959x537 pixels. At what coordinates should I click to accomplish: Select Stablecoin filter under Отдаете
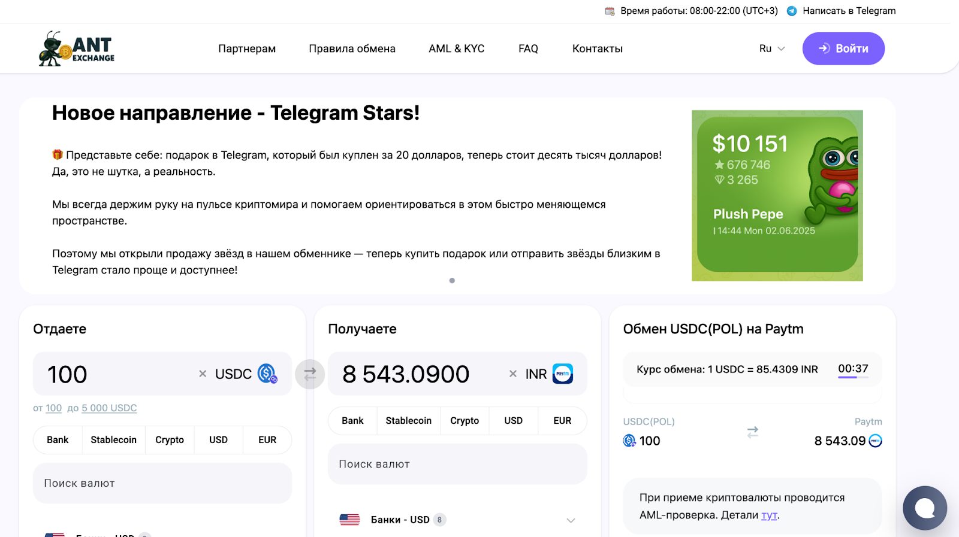click(113, 440)
